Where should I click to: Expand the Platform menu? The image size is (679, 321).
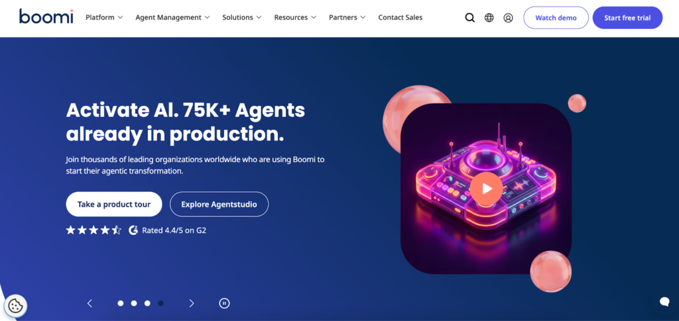pyautogui.click(x=104, y=18)
